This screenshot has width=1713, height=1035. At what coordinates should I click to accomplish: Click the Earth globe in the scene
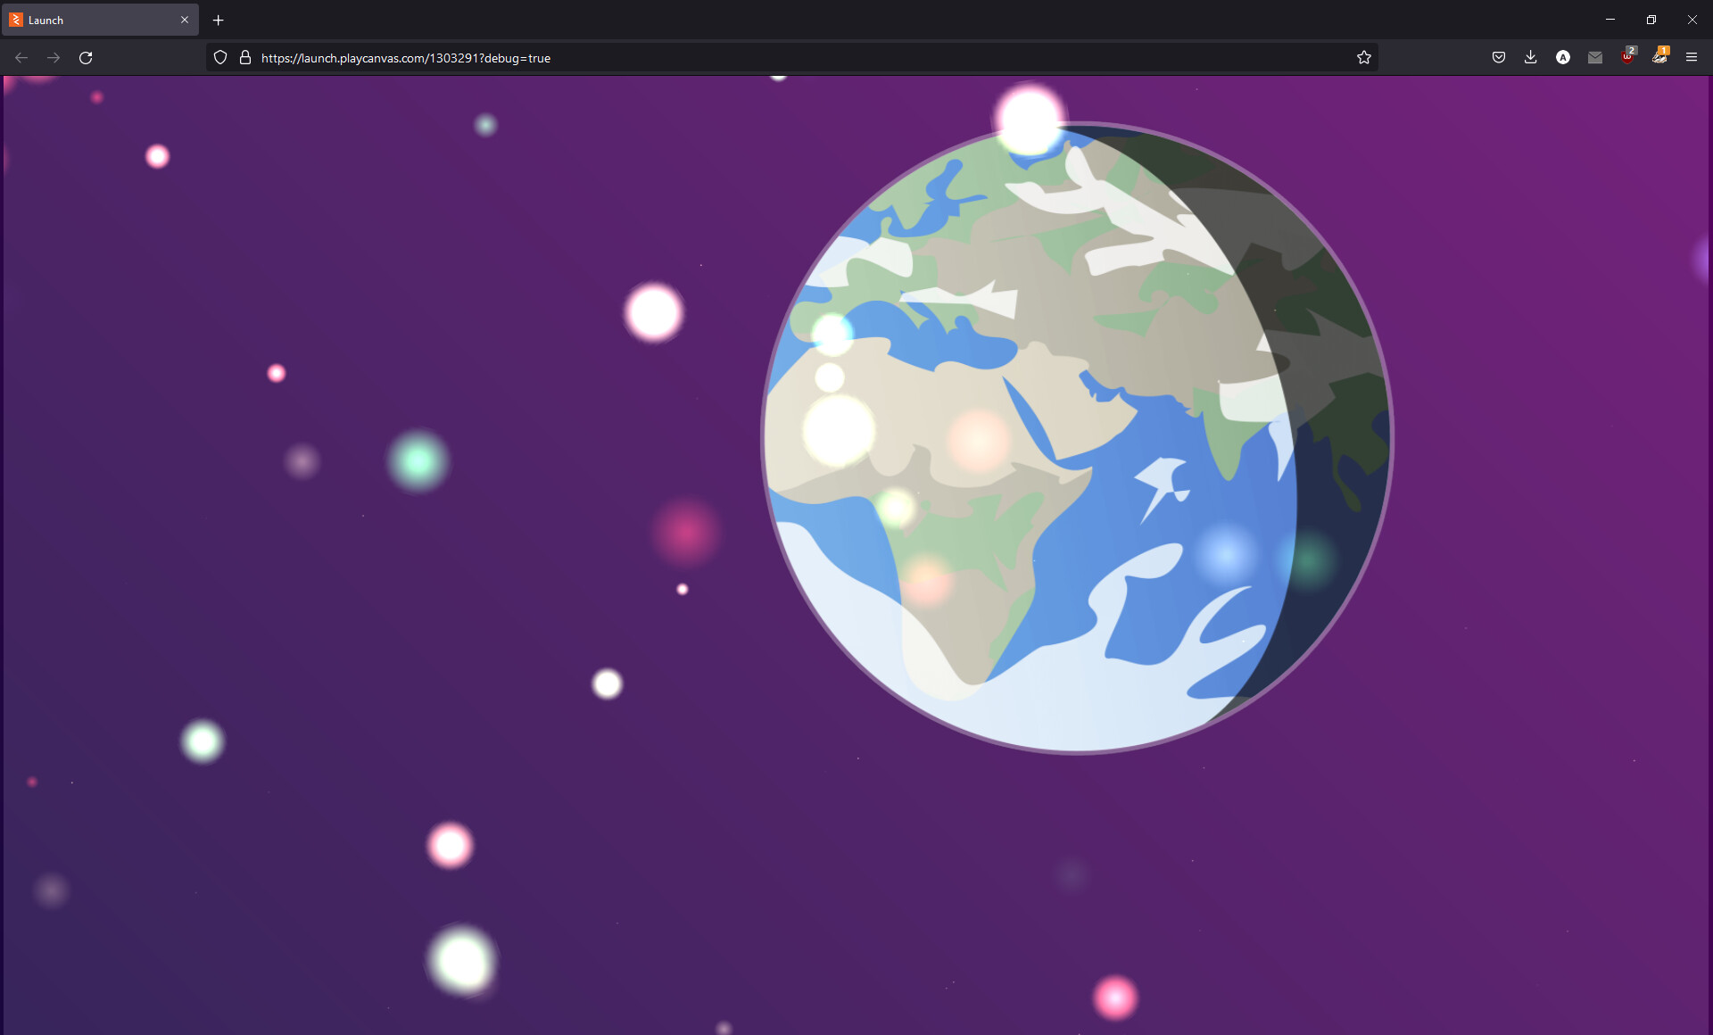(x=1076, y=439)
